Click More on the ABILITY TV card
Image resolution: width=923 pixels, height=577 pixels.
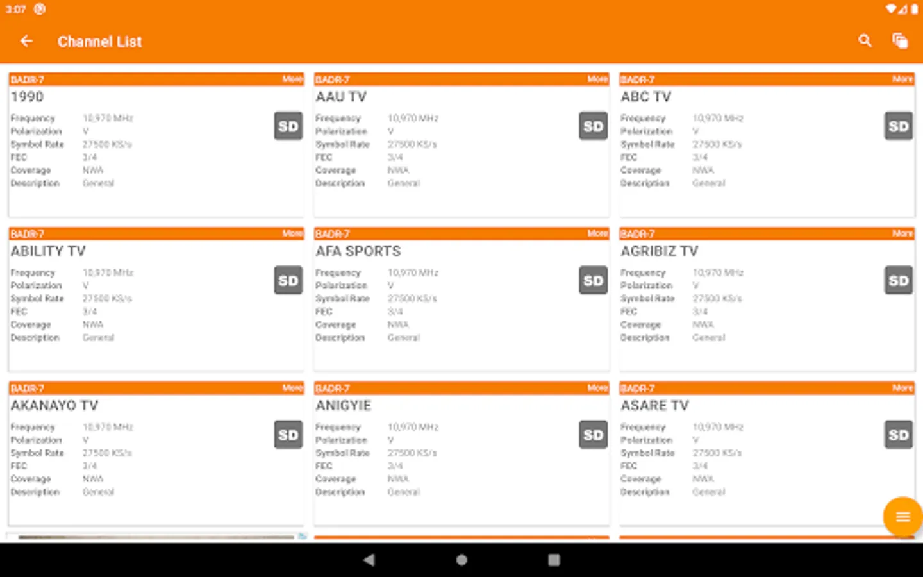pyautogui.click(x=293, y=233)
